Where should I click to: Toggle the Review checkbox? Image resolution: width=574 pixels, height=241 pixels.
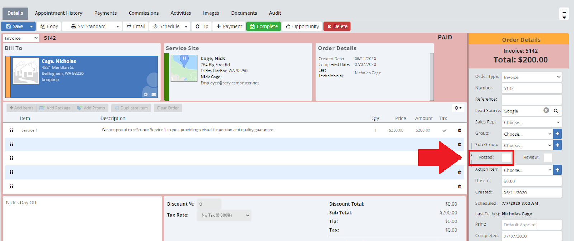pos(547,158)
